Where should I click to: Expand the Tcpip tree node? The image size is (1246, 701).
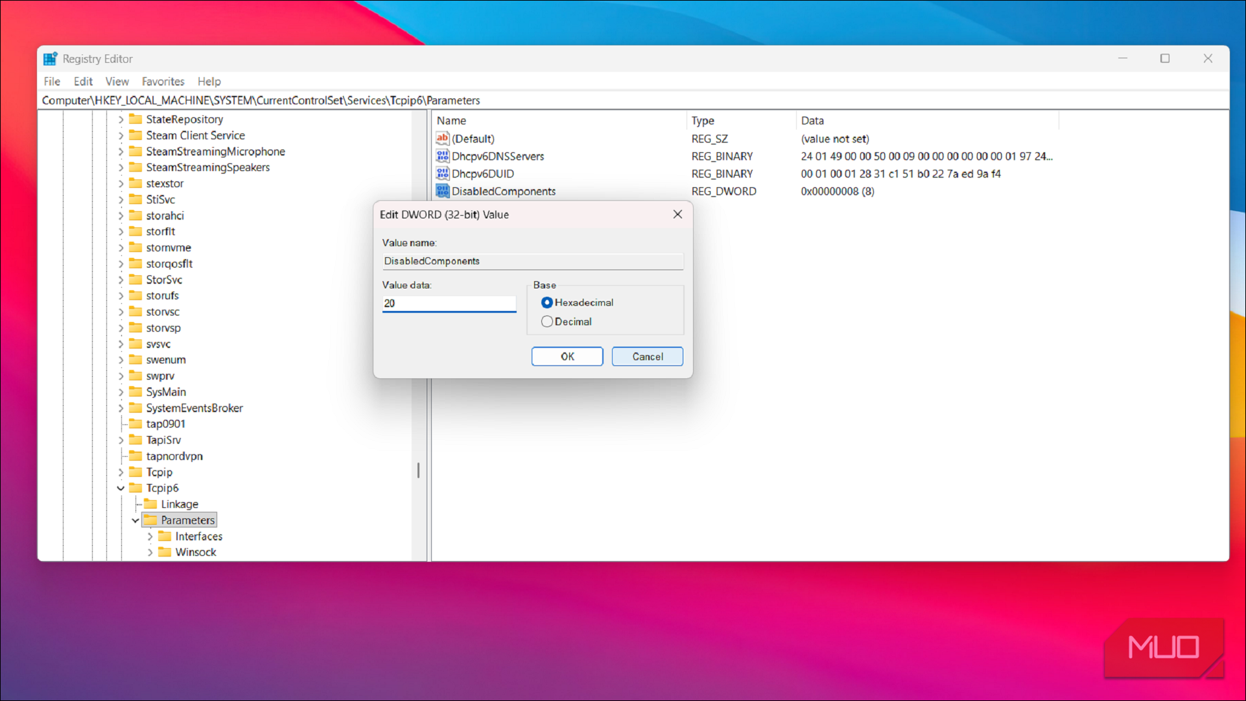pyautogui.click(x=121, y=472)
